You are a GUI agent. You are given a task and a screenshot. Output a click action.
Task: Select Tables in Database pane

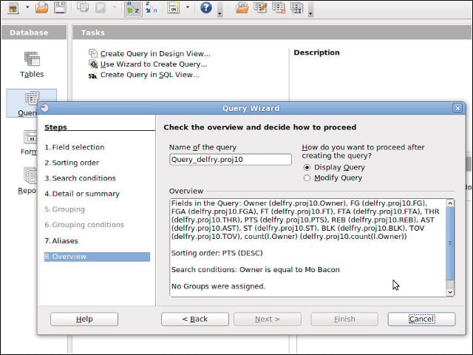tap(32, 64)
